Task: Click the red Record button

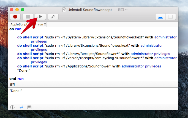Action: [15, 17]
